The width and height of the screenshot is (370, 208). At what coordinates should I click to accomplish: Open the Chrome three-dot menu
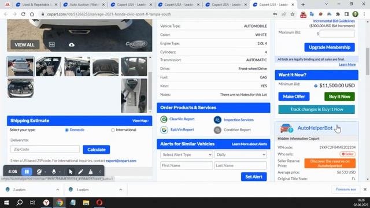(364, 14)
